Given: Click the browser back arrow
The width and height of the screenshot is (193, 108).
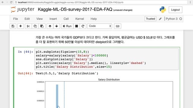Looking at the screenshot, I should 2,2.
